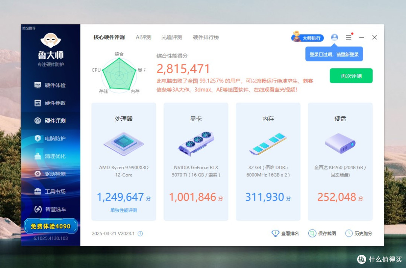Click the processor chip icon
This screenshot has width=406, height=268.
click(x=124, y=144)
